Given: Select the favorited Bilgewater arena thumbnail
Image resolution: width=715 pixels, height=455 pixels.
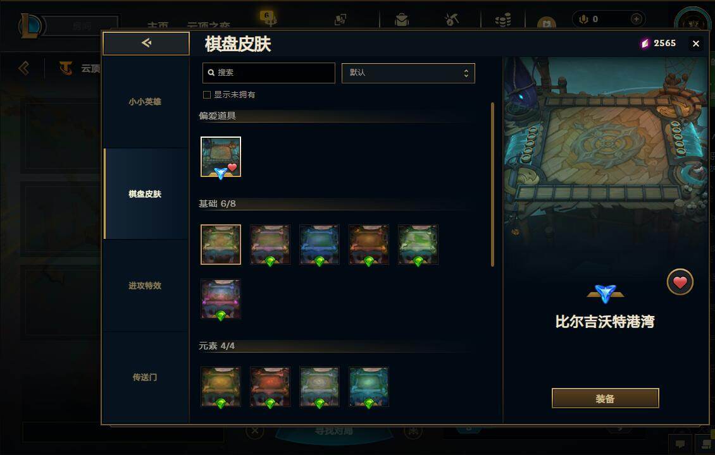Looking at the screenshot, I should (221, 157).
